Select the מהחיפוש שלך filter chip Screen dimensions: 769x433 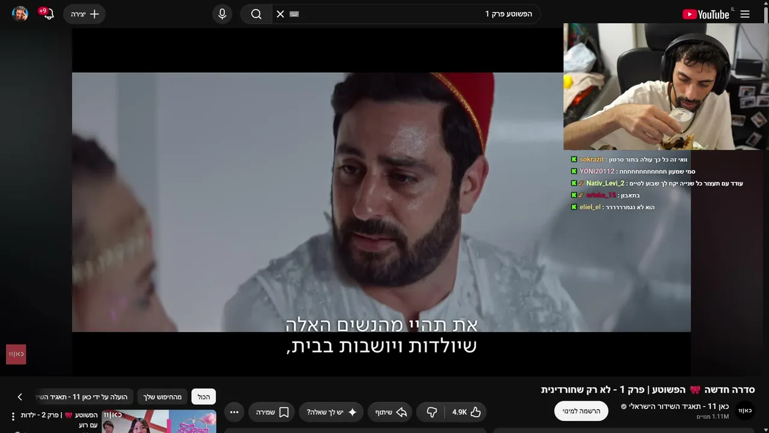click(x=162, y=397)
